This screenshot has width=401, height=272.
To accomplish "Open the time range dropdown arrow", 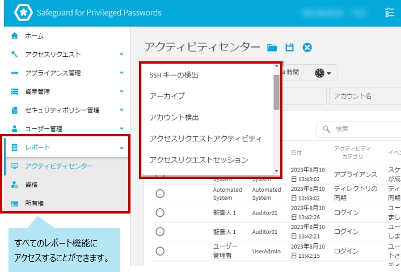I will [x=329, y=73].
